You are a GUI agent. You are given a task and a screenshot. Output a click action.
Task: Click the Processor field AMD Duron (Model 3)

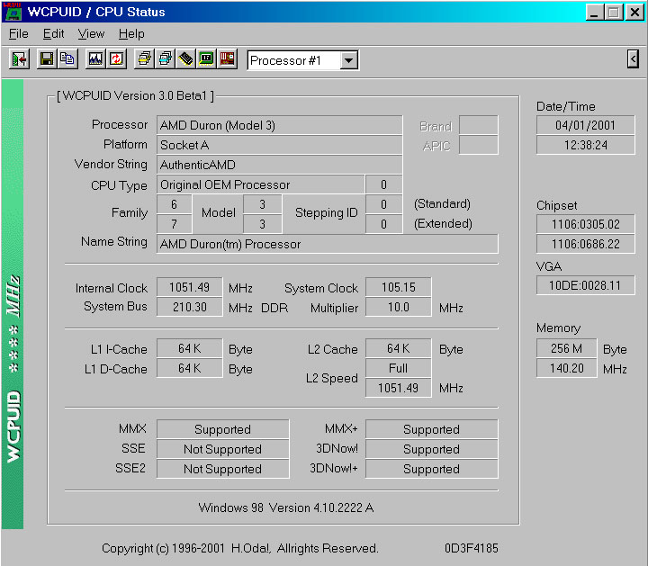(x=279, y=125)
